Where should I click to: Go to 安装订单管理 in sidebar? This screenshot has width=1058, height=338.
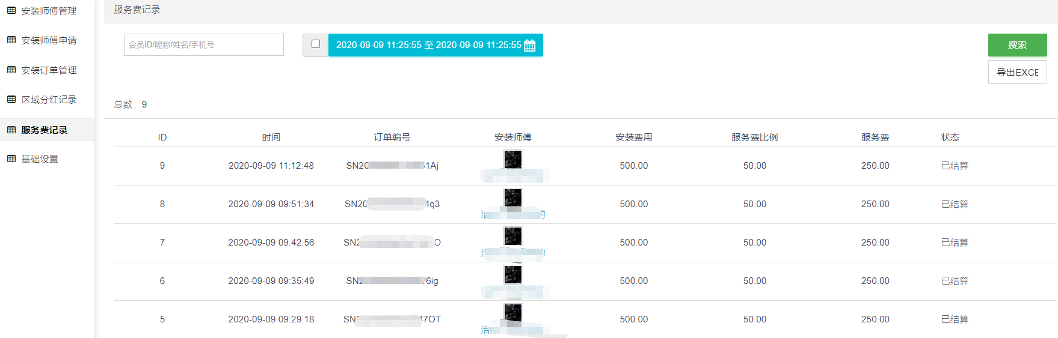(x=49, y=70)
